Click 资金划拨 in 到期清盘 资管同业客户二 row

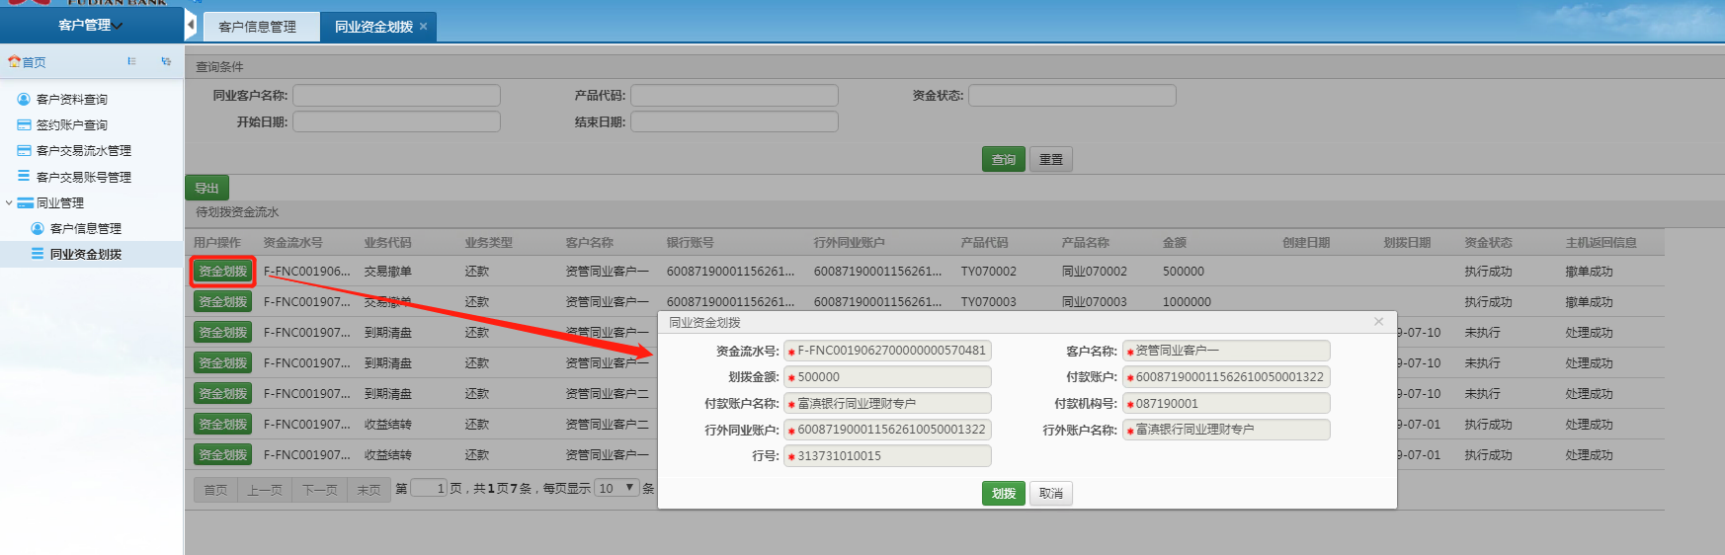(x=222, y=393)
